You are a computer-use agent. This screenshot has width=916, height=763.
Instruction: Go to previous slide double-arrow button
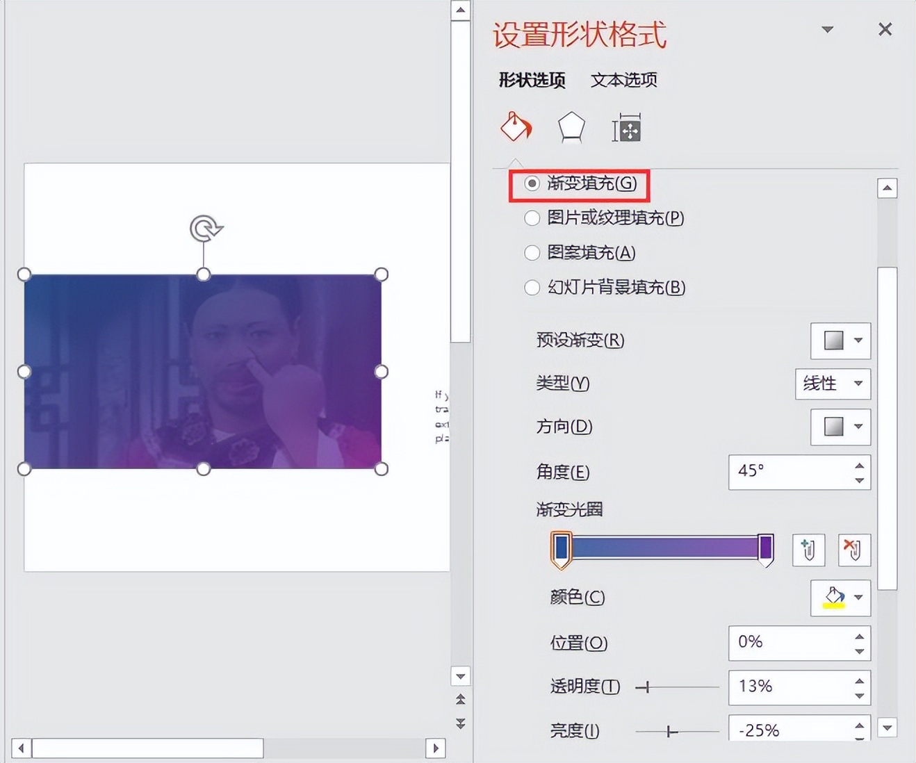460,700
